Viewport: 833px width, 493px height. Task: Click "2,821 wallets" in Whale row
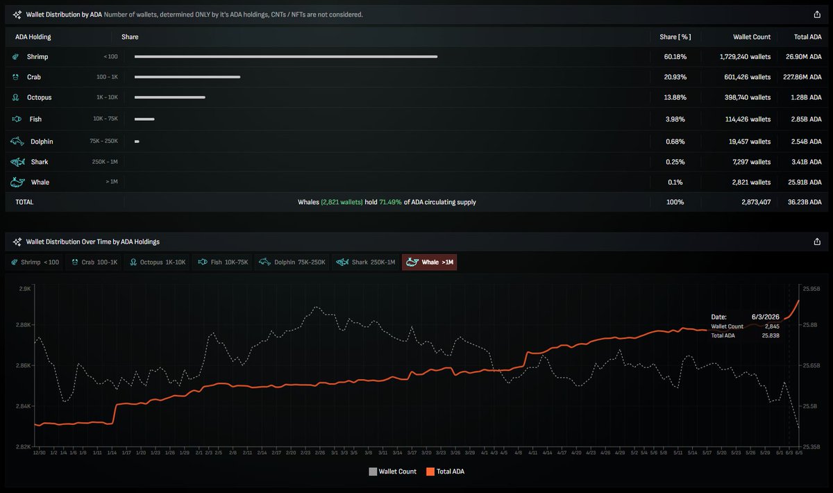point(750,182)
